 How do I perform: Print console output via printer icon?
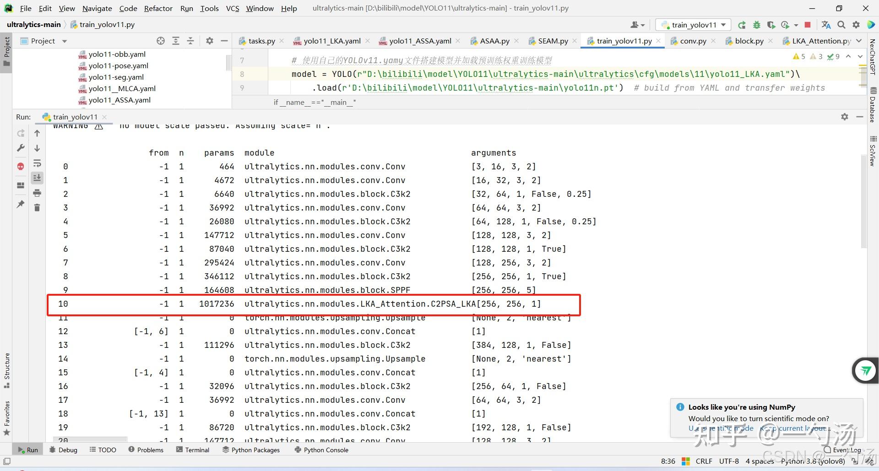pos(37,193)
